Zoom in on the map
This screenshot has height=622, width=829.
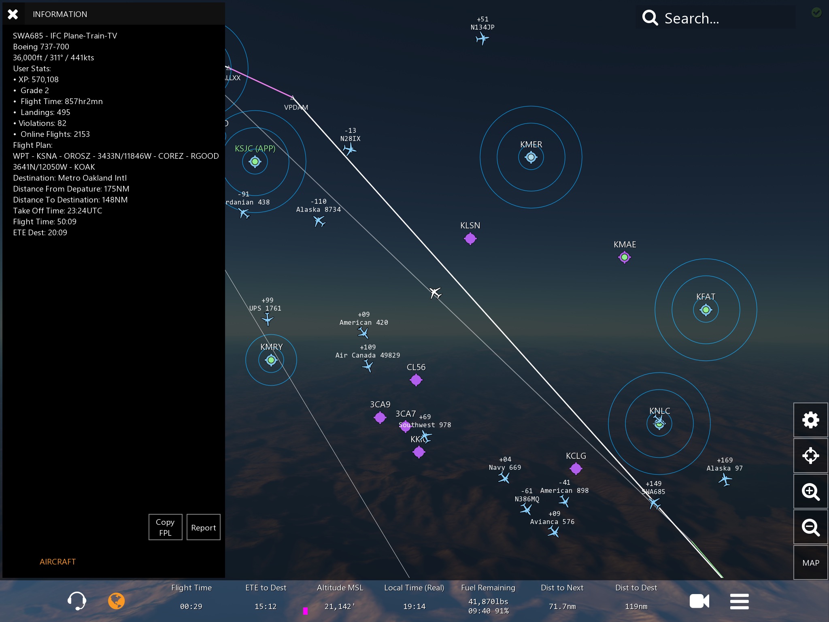click(810, 492)
